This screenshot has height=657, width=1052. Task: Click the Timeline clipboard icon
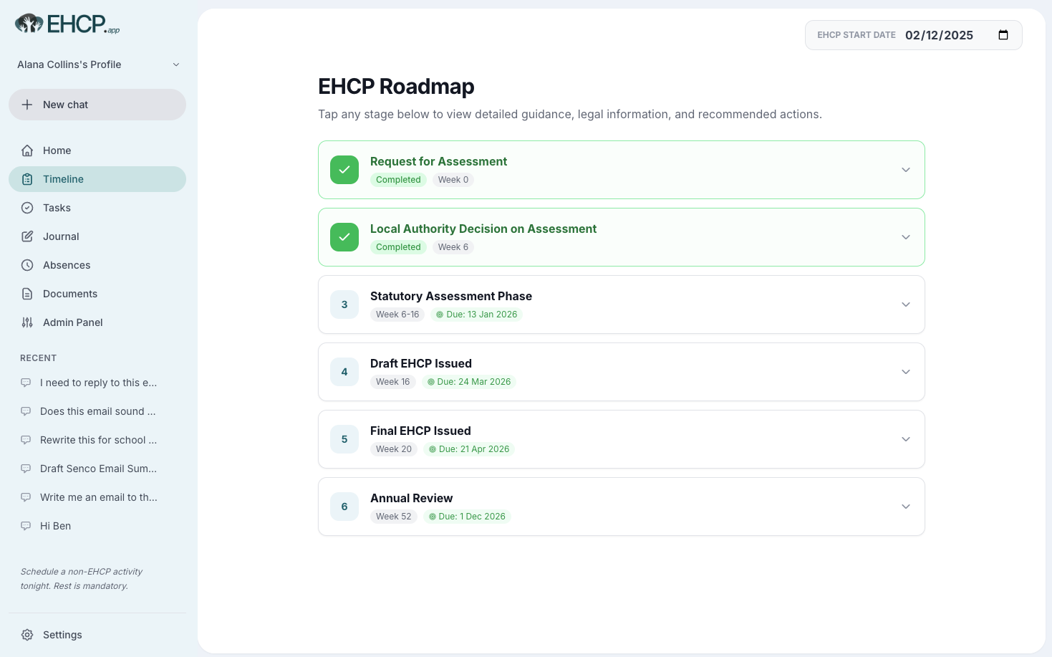27,179
